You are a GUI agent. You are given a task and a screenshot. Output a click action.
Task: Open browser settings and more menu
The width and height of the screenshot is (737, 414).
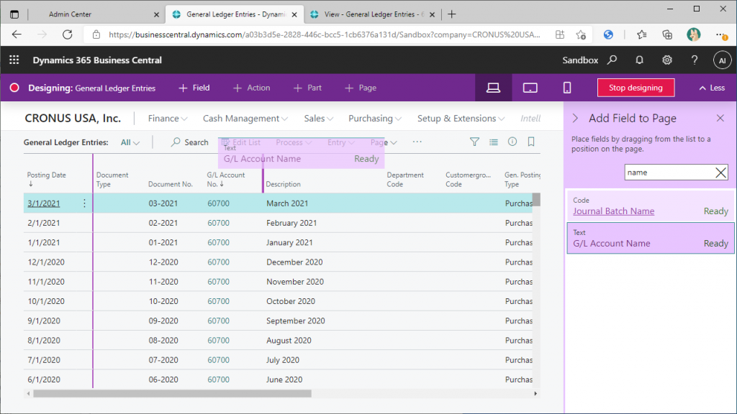[x=720, y=34]
